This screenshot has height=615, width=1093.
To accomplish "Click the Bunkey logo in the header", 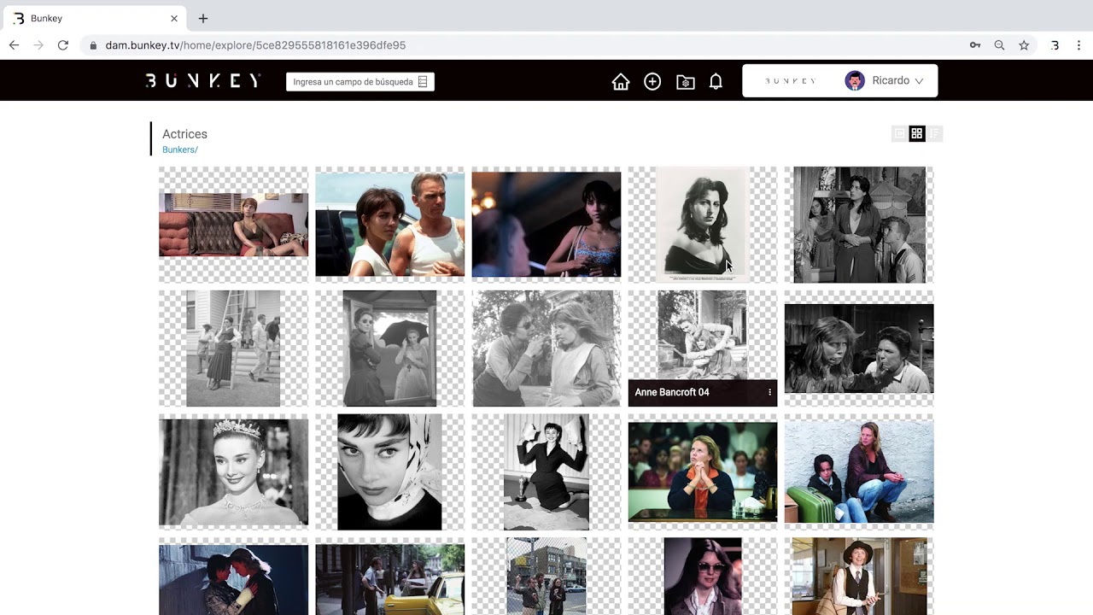I will click(202, 81).
